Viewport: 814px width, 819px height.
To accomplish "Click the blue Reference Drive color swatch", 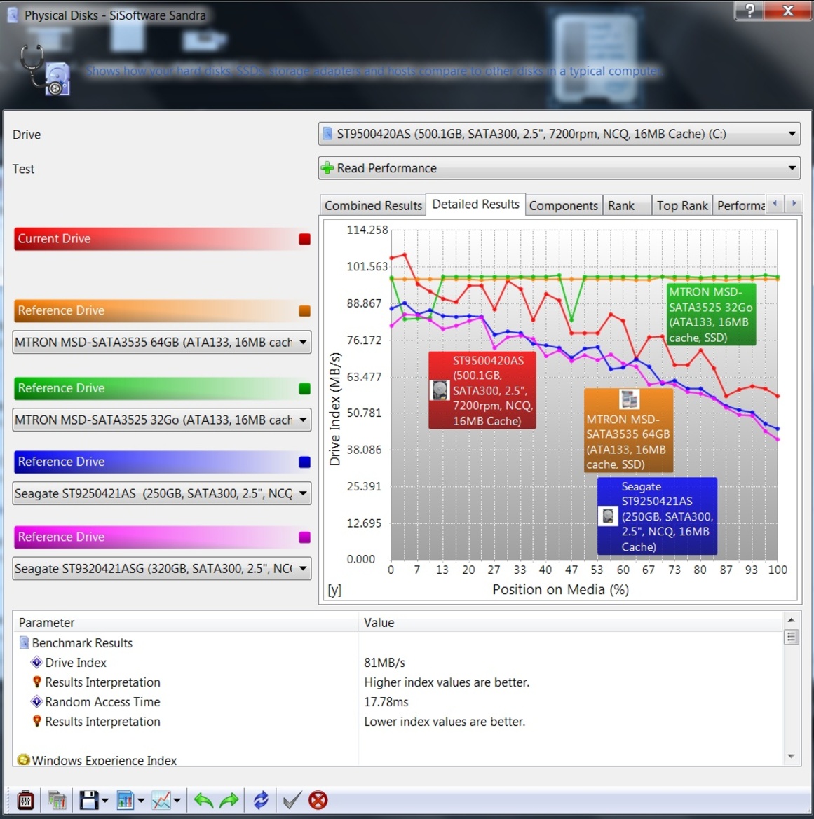I will tap(305, 462).
